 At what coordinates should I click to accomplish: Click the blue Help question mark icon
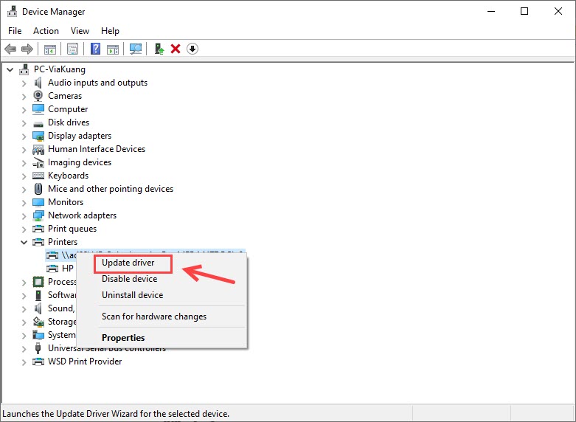pos(95,49)
